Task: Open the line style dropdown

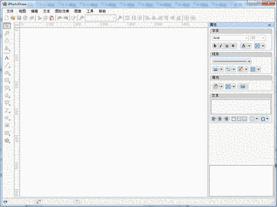Action: tap(232, 62)
